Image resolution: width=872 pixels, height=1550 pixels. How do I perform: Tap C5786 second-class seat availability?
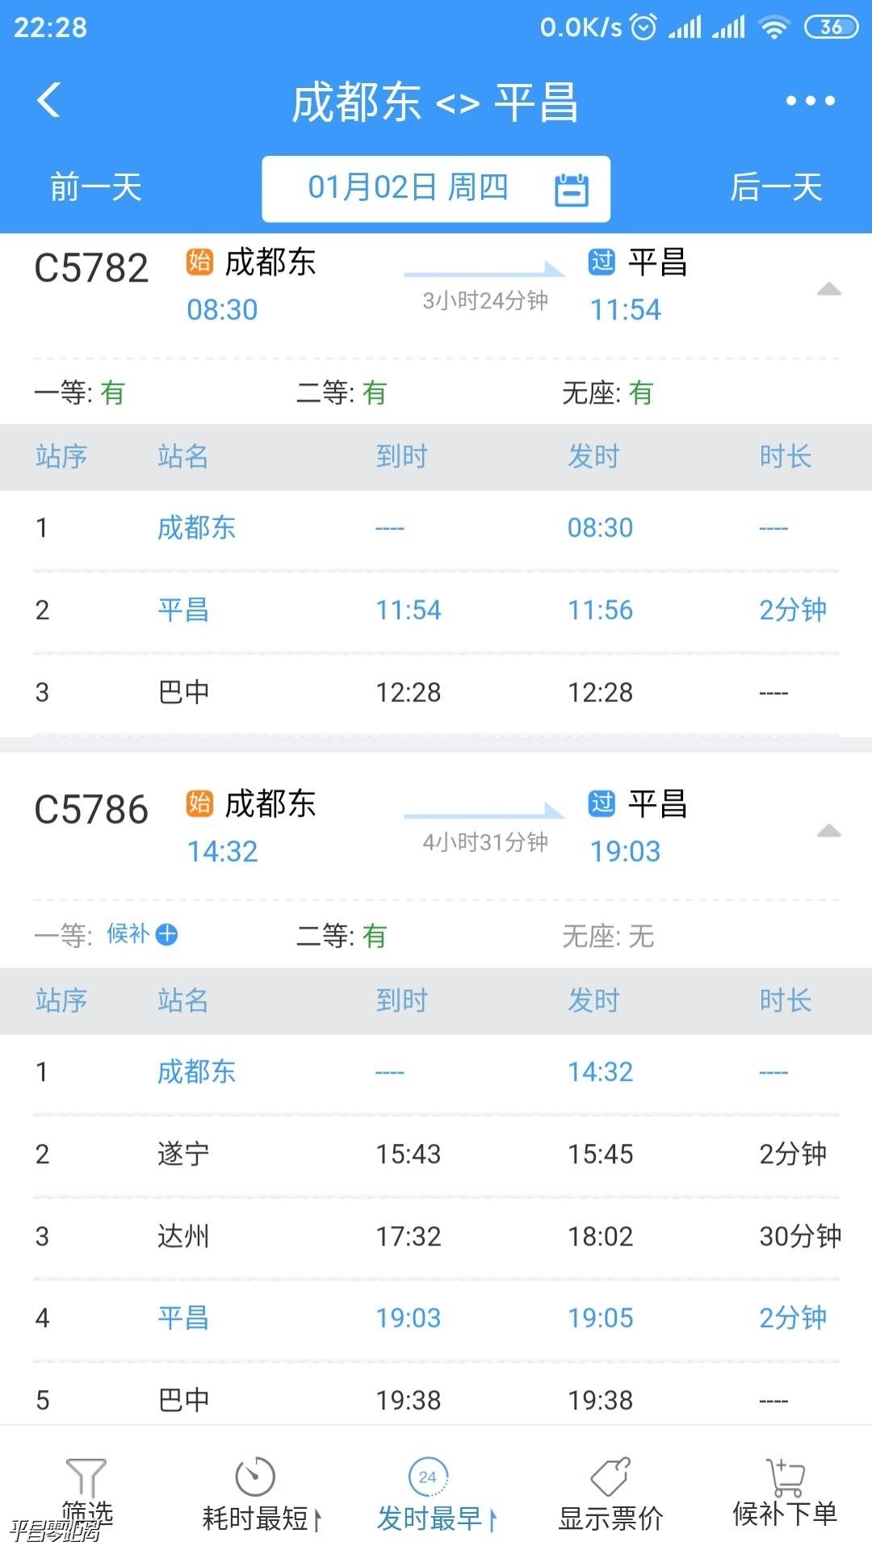tap(342, 936)
